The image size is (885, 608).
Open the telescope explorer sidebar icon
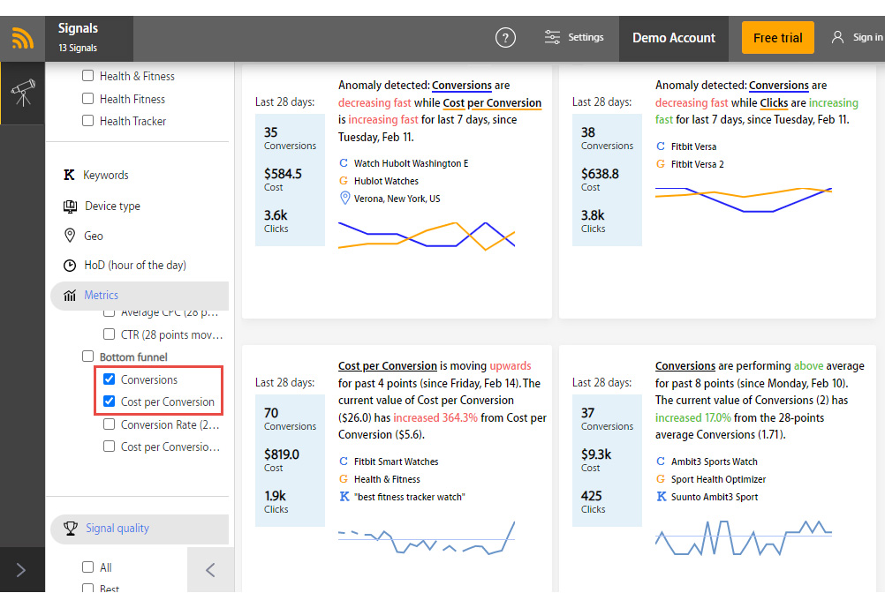click(23, 93)
